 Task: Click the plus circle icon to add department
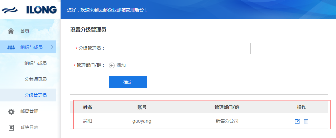112,65
